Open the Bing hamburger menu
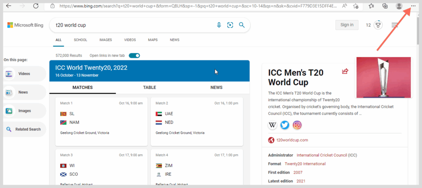Image resolution: width=422 pixels, height=188 pixels. tap(395, 25)
